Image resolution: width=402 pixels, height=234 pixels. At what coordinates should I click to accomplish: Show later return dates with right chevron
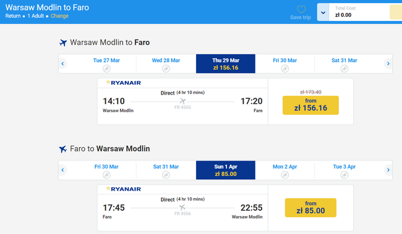(388, 170)
